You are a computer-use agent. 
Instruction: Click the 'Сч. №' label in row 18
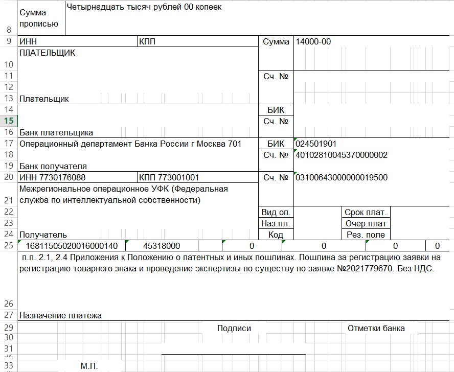[276, 155]
